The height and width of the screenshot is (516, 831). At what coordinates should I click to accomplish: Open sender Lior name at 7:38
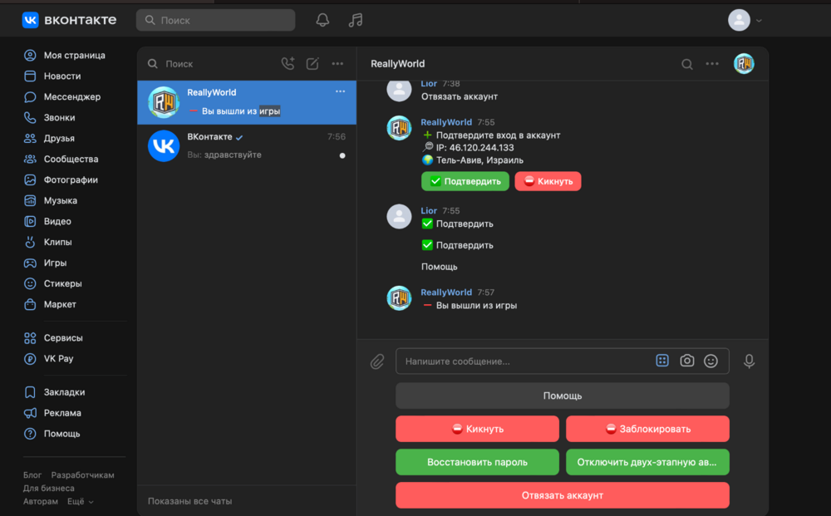click(x=429, y=84)
